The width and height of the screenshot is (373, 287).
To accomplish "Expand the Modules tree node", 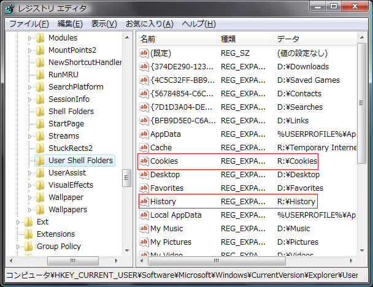I will tap(29, 38).
